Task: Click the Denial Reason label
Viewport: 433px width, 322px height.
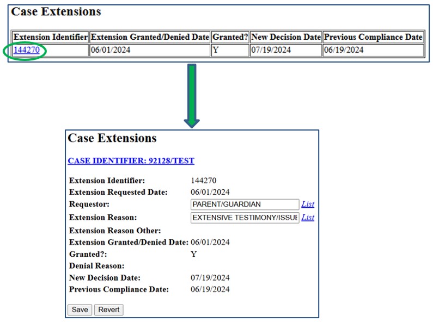Action: (96, 266)
